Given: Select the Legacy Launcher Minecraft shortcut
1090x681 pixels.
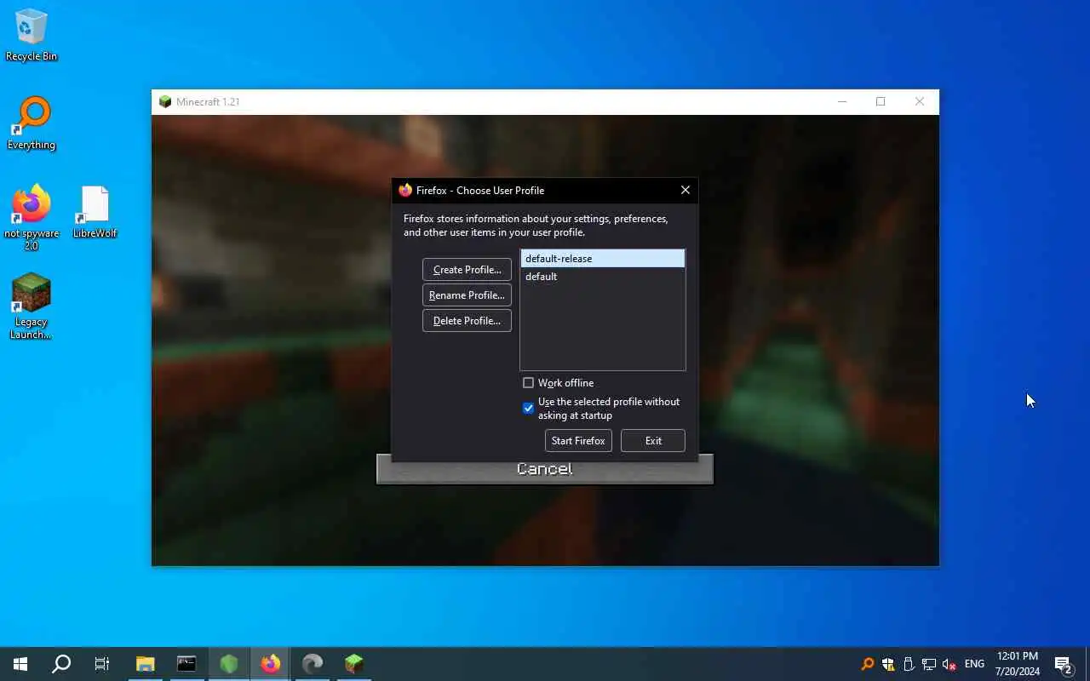Looking at the screenshot, I should 32,306.
